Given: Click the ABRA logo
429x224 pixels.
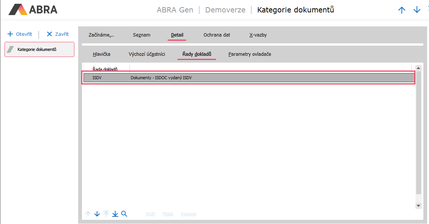Looking at the screenshot, I should coord(33,9).
